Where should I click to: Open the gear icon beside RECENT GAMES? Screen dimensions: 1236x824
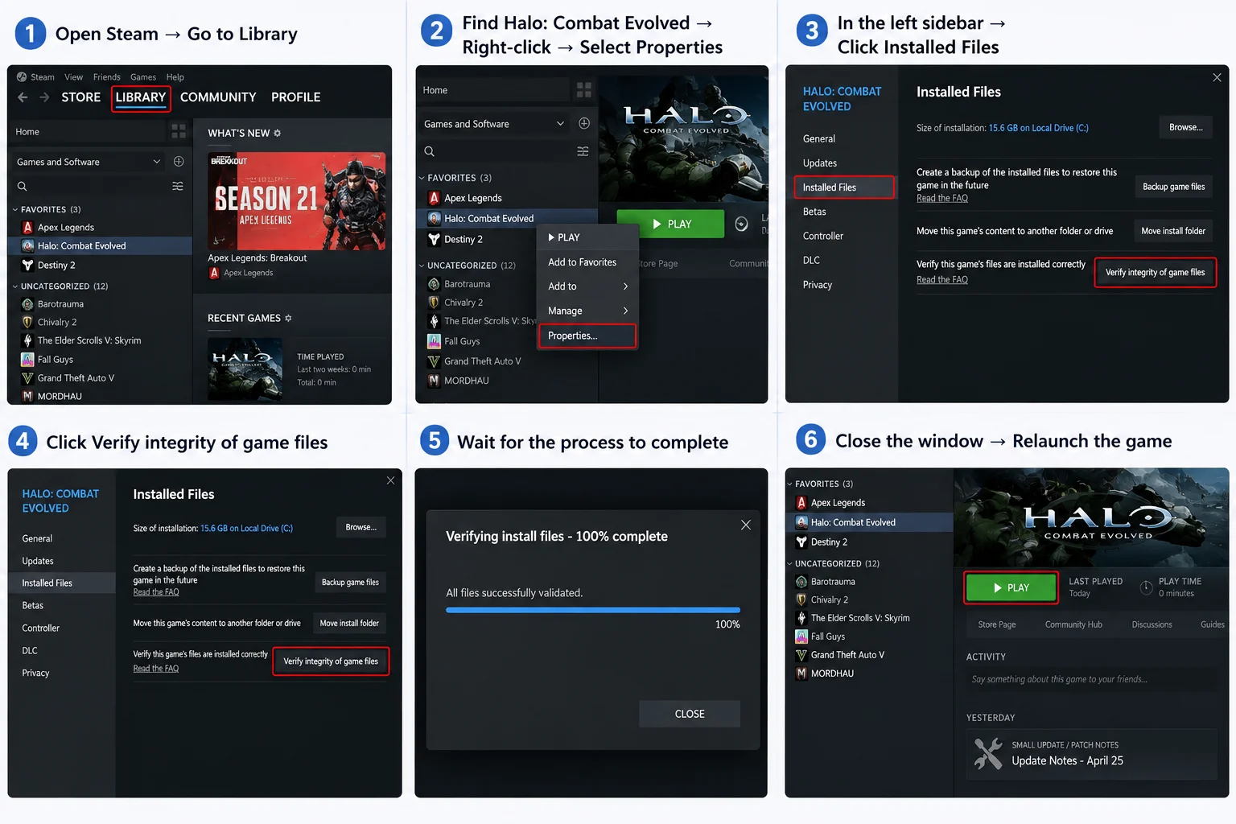pyautogui.click(x=288, y=318)
